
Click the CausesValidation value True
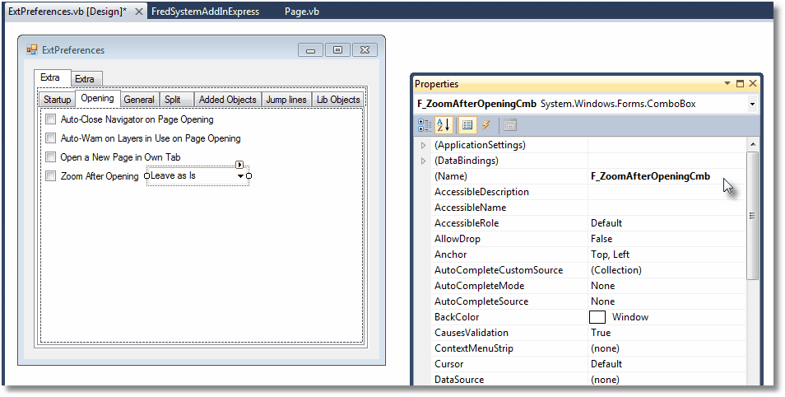[600, 333]
